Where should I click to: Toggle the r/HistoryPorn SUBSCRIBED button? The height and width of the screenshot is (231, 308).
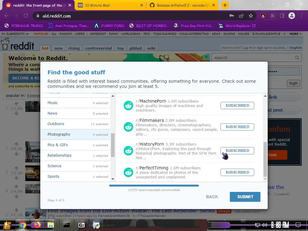point(237,151)
